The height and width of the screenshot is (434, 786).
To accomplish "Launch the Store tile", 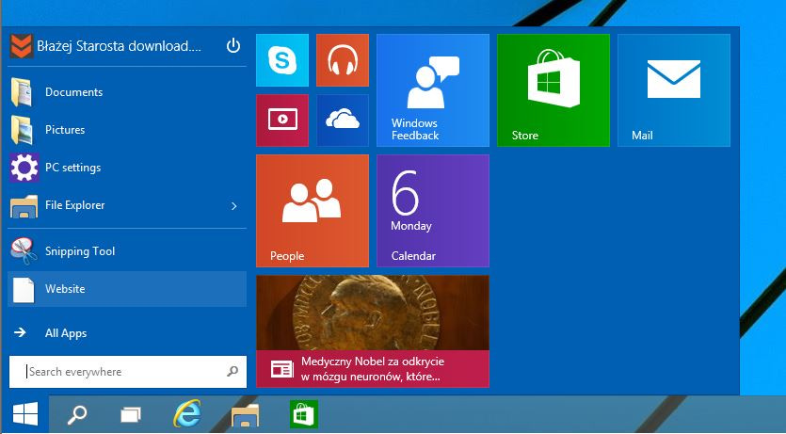I will point(553,90).
